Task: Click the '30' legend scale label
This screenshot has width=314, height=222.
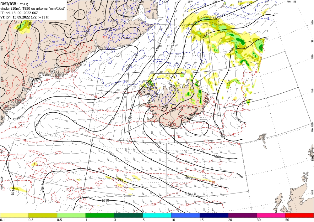Action: 259,220
